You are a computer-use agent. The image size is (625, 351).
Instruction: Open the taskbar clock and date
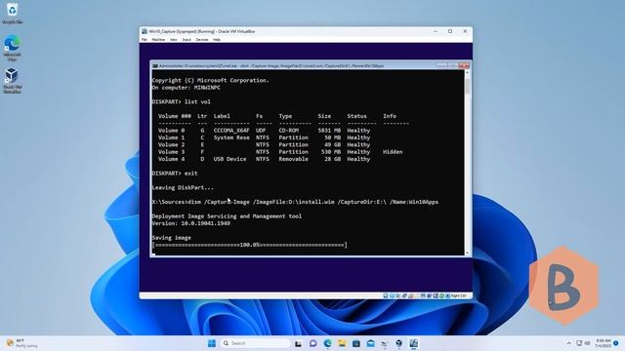coord(603,343)
